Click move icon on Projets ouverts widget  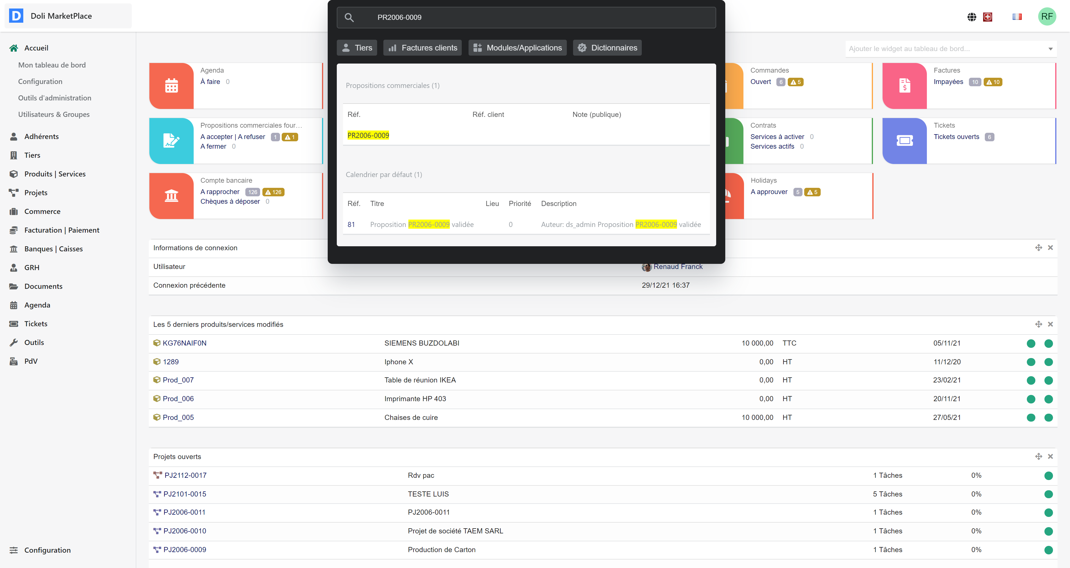pos(1038,456)
